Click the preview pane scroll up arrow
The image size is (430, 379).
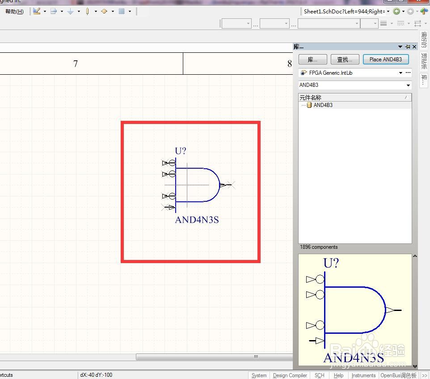pyautogui.click(x=415, y=256)
